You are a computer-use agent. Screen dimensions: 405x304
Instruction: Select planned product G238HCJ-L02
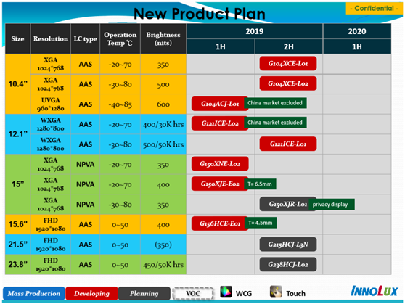[288, 265]
